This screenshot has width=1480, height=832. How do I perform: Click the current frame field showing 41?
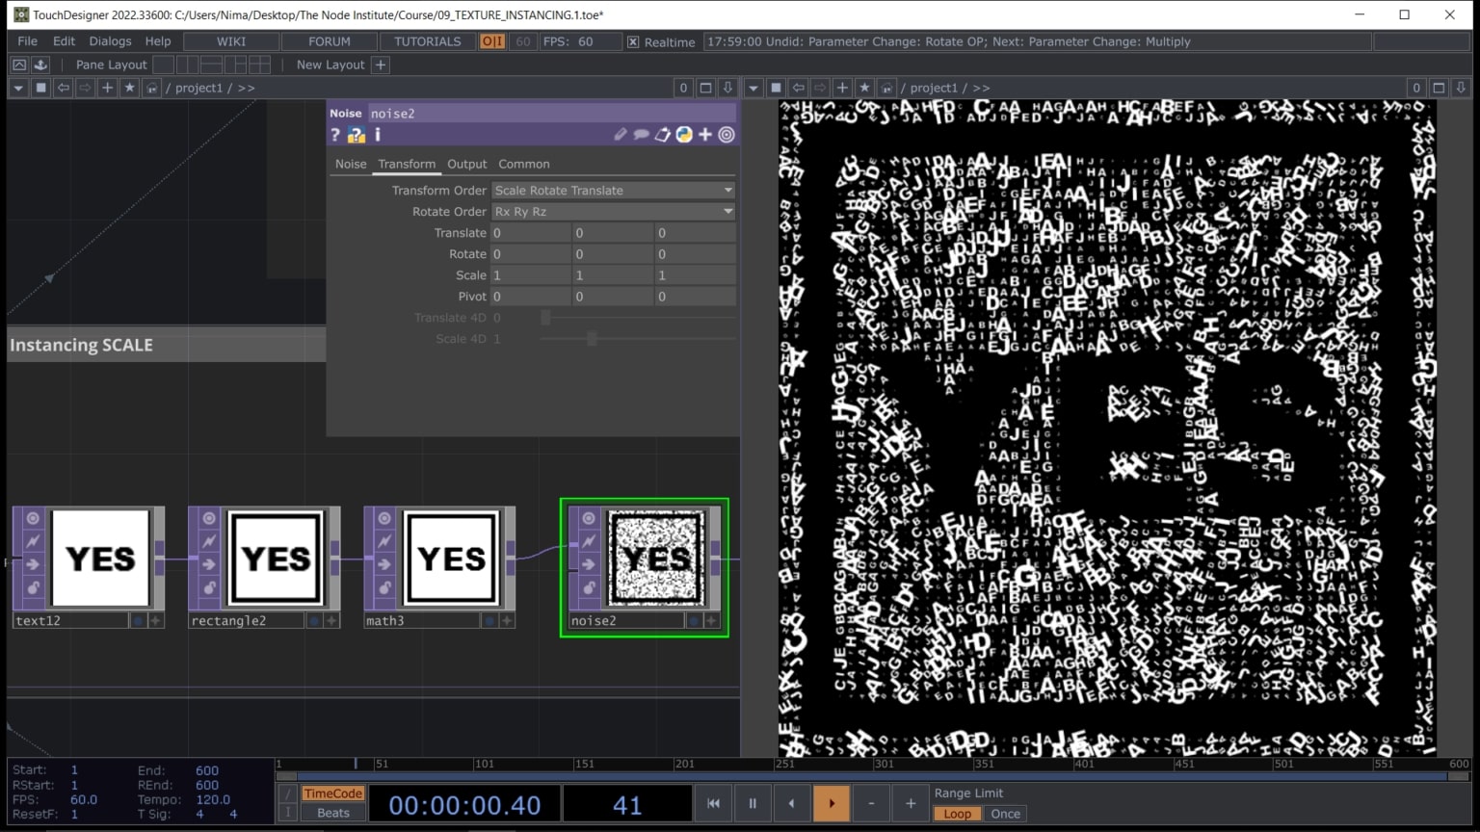pos(627,802)
